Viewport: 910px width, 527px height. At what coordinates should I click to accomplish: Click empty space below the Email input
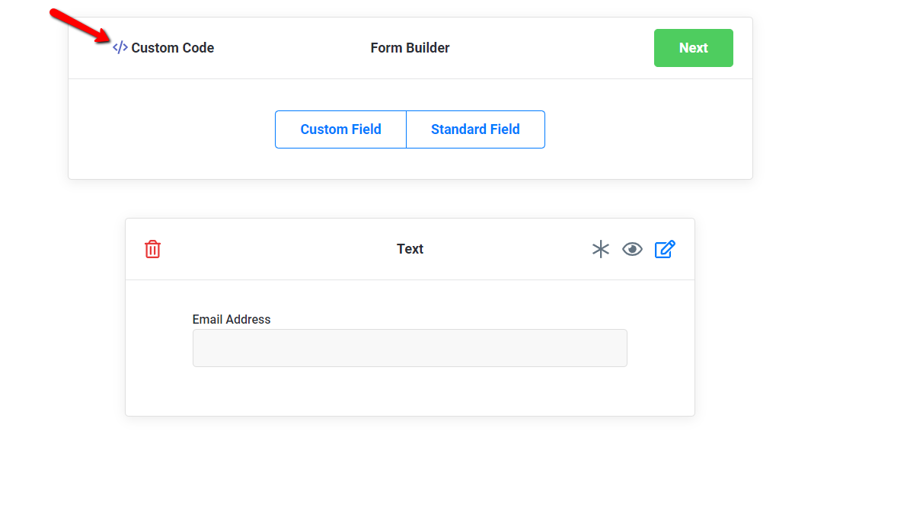pyautogui.click(x=410, y=391)
